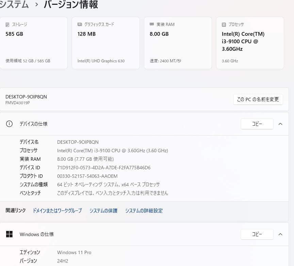Expand the プロセッサ details card
The width and height of the screenshot is (294, 266).
click(250, 43)
